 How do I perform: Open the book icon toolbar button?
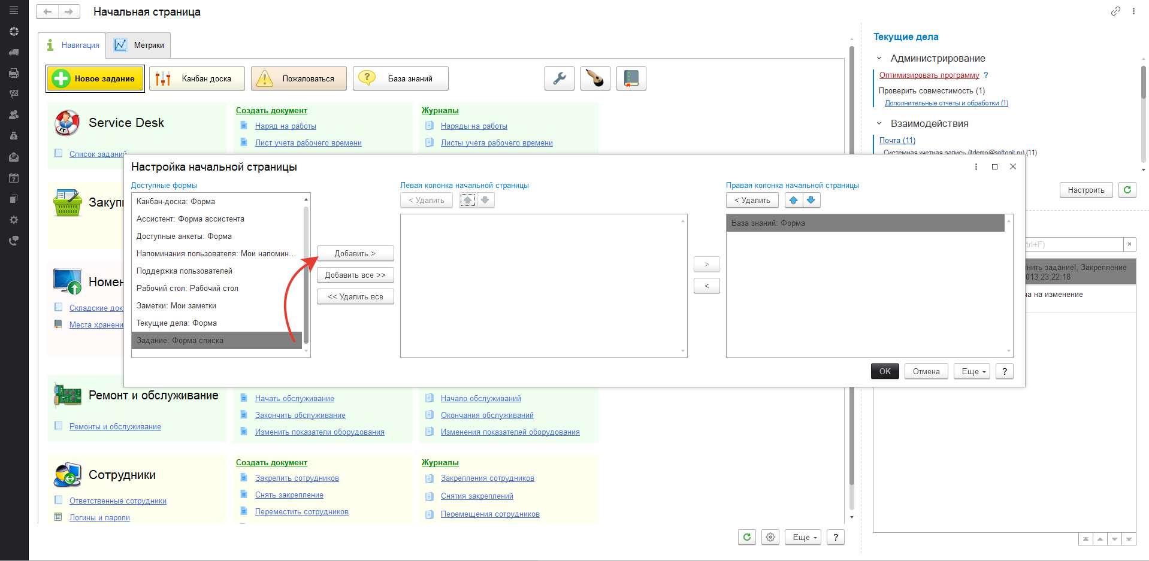631,78
